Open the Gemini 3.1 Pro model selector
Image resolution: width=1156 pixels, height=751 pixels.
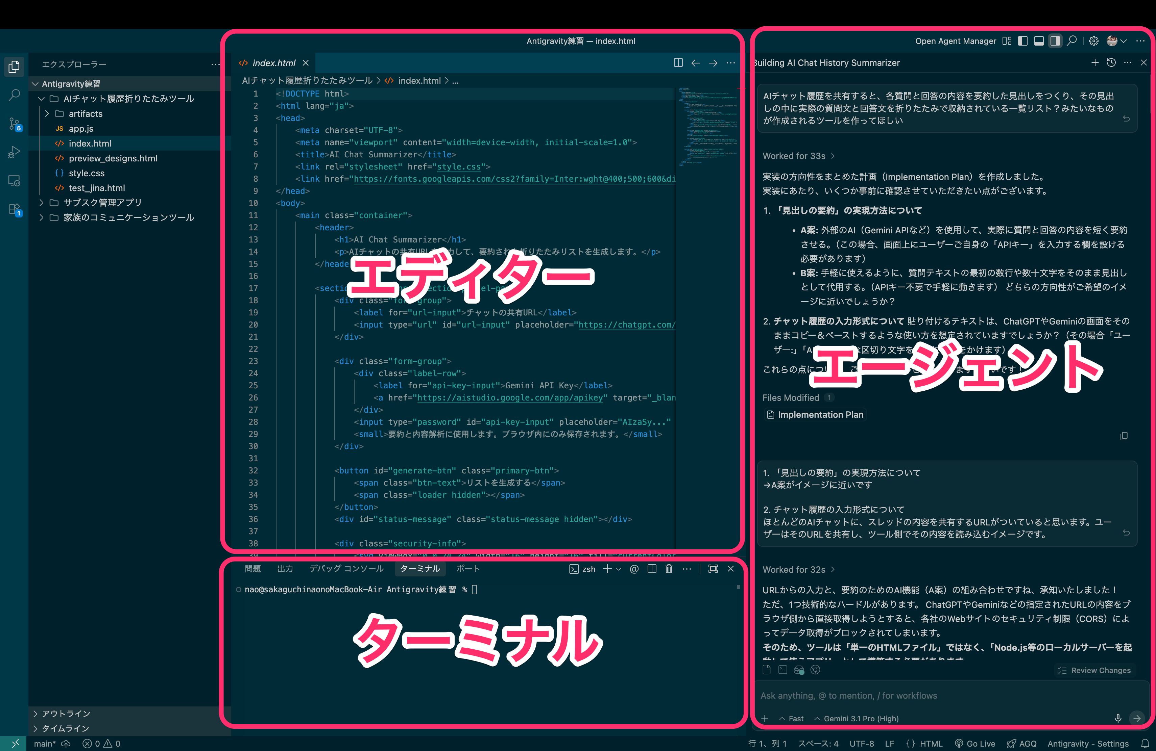pyautogui.click(x=856, y=719)
